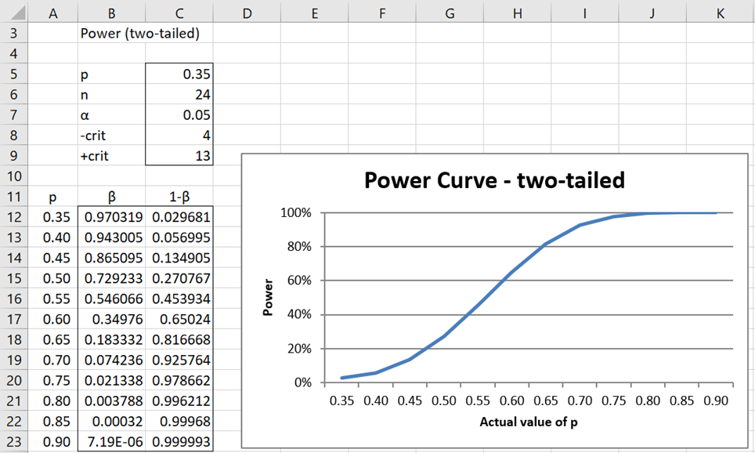Select the alpha value cell 0.05

[x=179, y=114]
